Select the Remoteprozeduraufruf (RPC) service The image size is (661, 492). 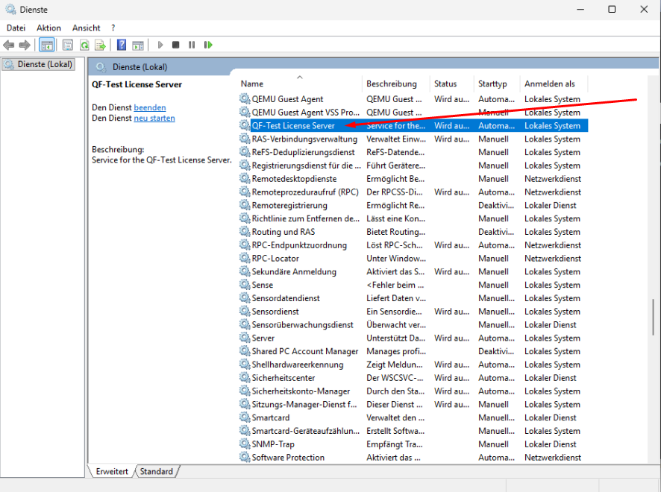pyautogui.click(x=305, y=192)
